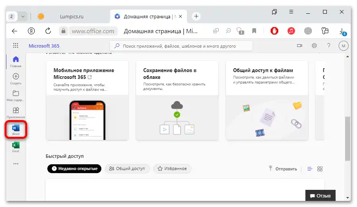
Task: Go to Главная home in sidebar
Action: [x=16, y=62]
